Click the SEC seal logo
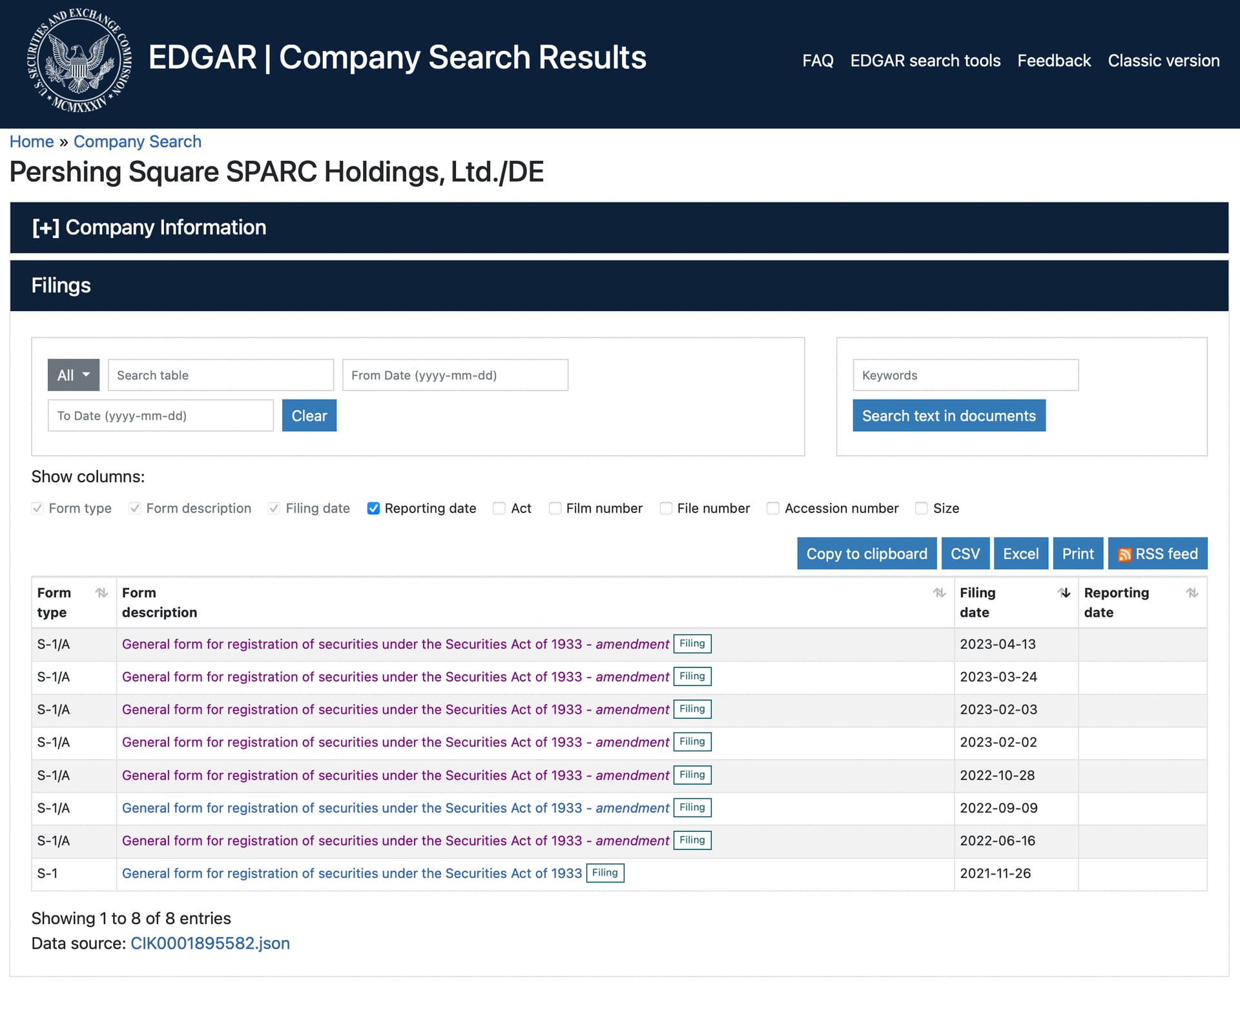 coord(79,61)
